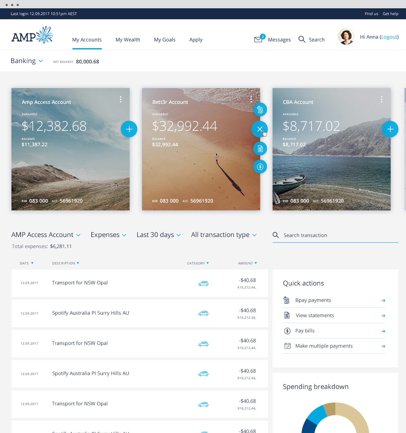Open the Apply tab
This screenshot has height=433, width=406.
(196, 40)
